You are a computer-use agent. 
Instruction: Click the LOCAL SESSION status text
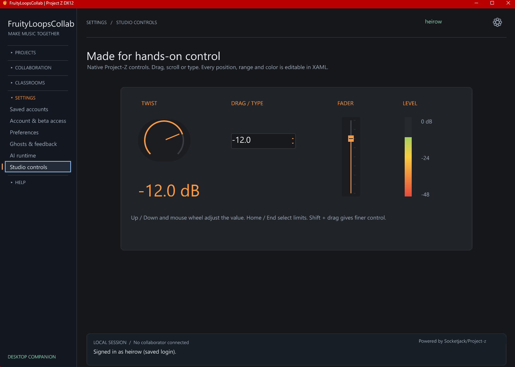coord(110,342)
